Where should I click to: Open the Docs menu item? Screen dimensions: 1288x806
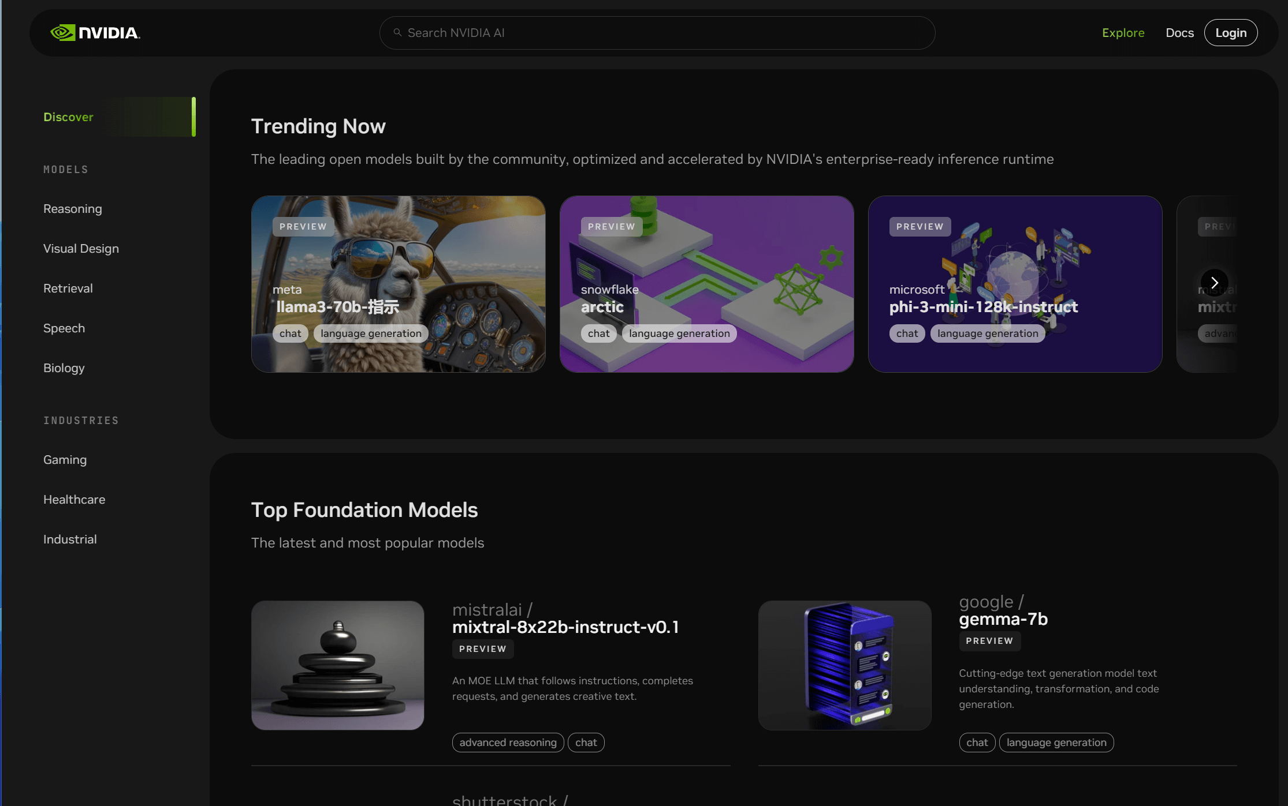point(1179,33)
